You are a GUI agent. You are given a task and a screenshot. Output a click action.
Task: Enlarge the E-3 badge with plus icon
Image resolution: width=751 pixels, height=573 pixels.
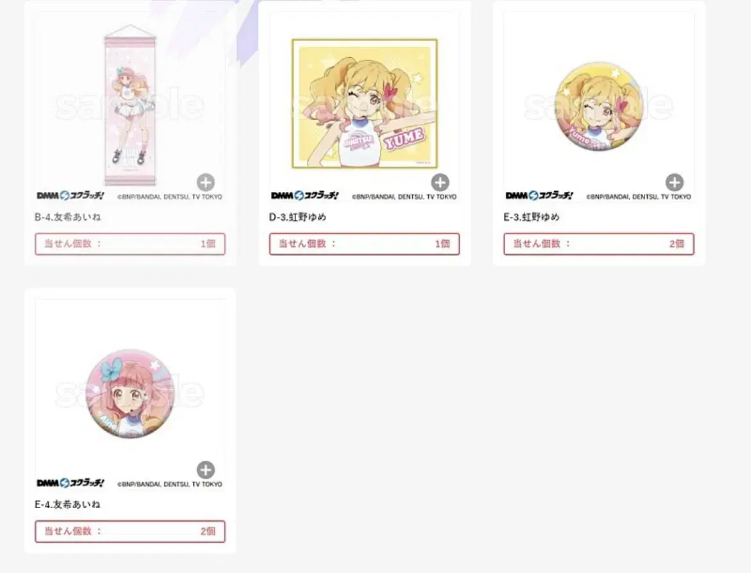[x=675, y=182]
